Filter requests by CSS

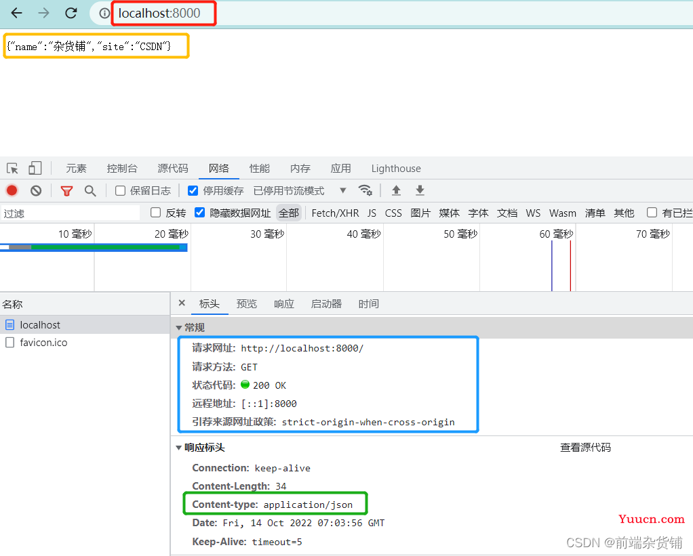pos(393,213)
